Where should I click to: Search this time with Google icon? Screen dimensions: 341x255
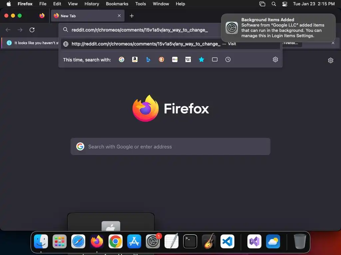pos(121,59)
